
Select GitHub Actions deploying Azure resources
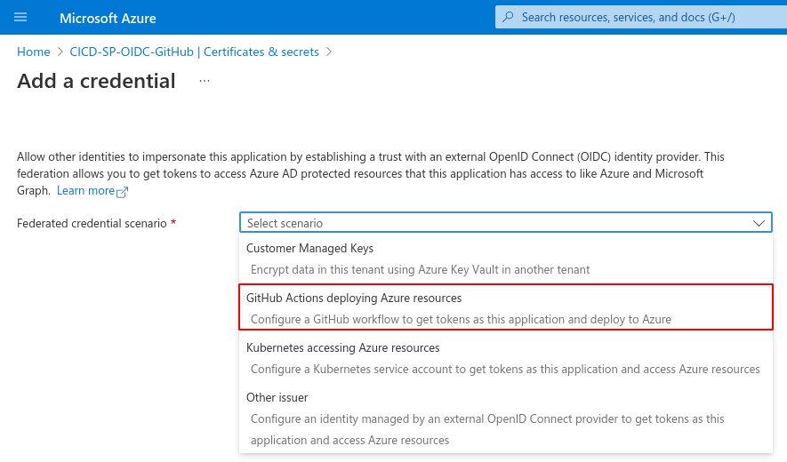pyautogui.click(x=506, y=307)
